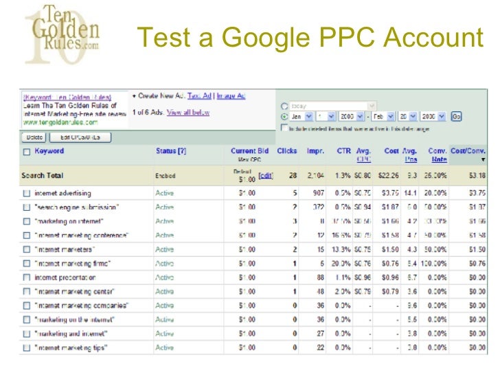Open the Text Ad creation link
The image size is (500, 375).
199,95
